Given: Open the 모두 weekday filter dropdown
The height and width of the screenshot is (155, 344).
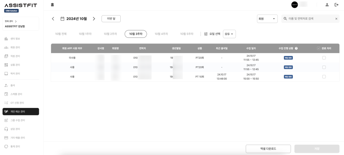Looking at the screenshot, I should 229,34.
